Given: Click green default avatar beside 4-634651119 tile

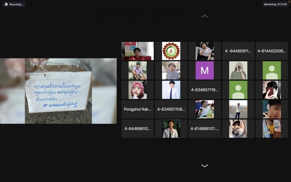Looking at the screenshot, I should 238,90.
